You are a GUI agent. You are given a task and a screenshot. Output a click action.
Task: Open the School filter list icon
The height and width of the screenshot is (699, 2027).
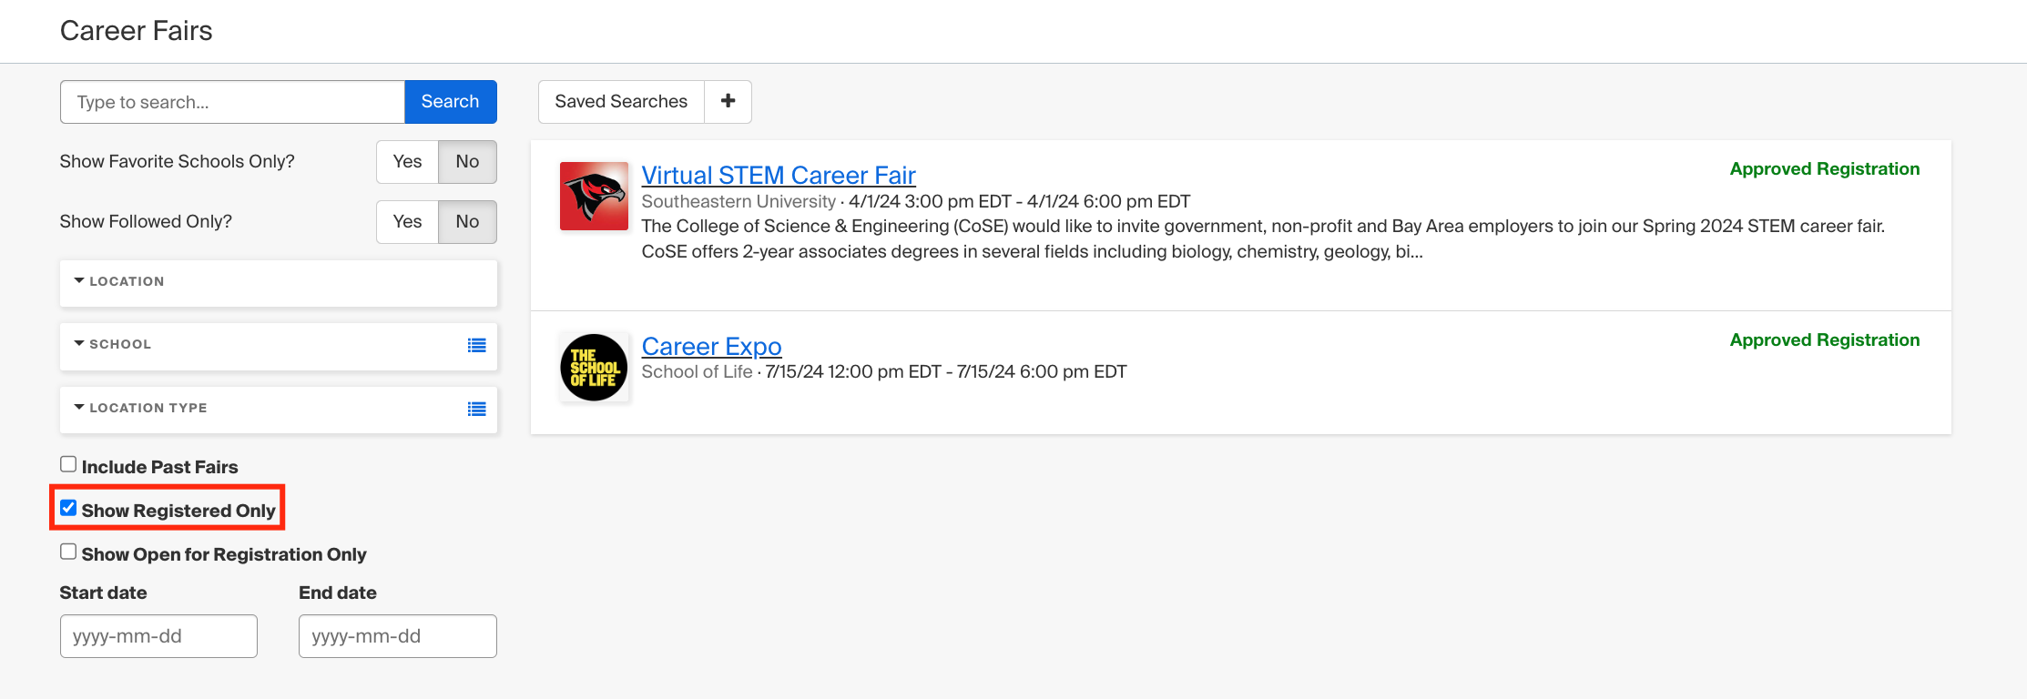point(477,346)
